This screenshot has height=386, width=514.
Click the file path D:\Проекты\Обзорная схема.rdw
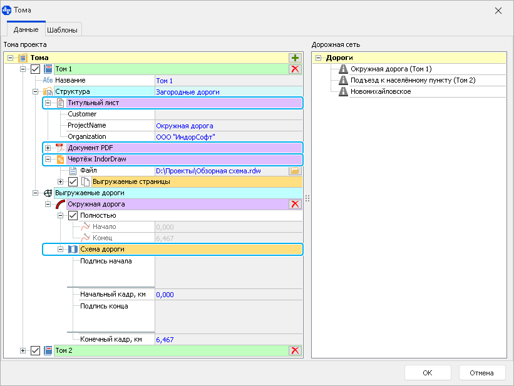click(x=222, y=171)
